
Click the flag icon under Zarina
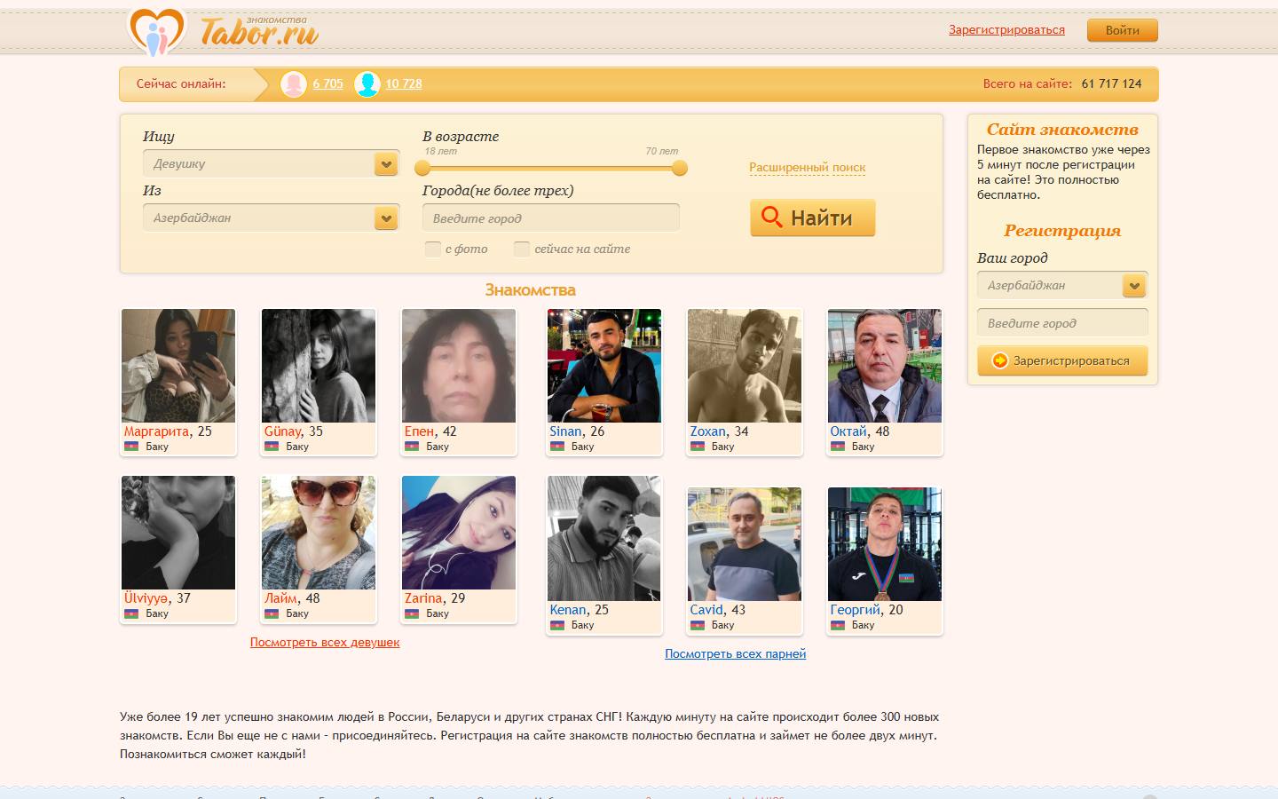click(412, 613)
